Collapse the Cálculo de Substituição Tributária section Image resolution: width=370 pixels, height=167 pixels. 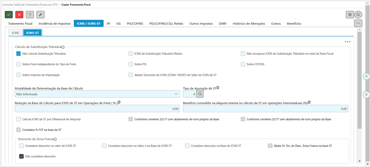[63, 47]
